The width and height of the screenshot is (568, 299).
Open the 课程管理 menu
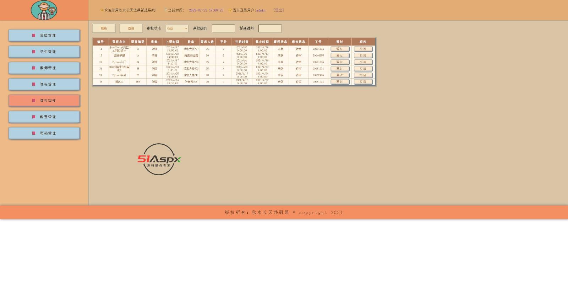click(x=44, y=84)
